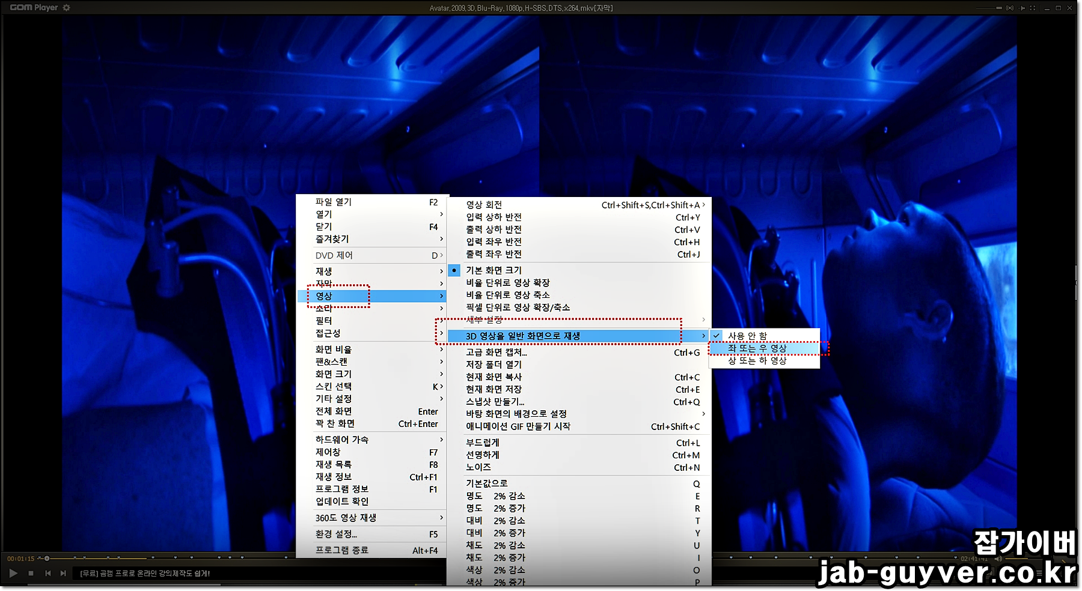1082x591 pixels.
Task: Click the seek bar position handle
Action: point(47,558)
